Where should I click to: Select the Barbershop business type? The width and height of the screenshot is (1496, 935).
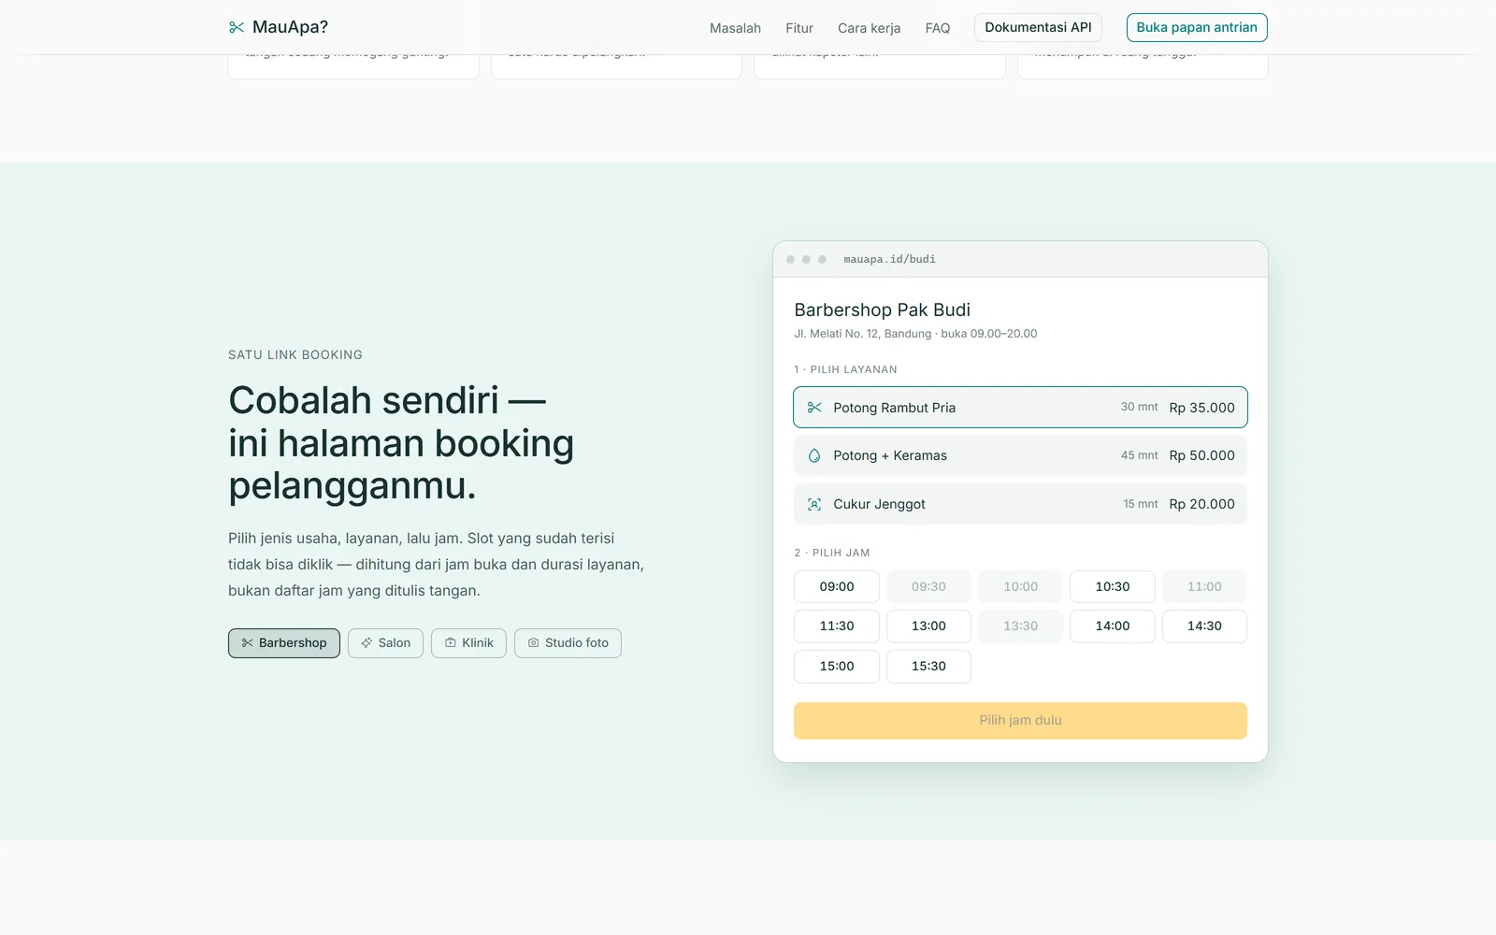click(x=284, y=643)
